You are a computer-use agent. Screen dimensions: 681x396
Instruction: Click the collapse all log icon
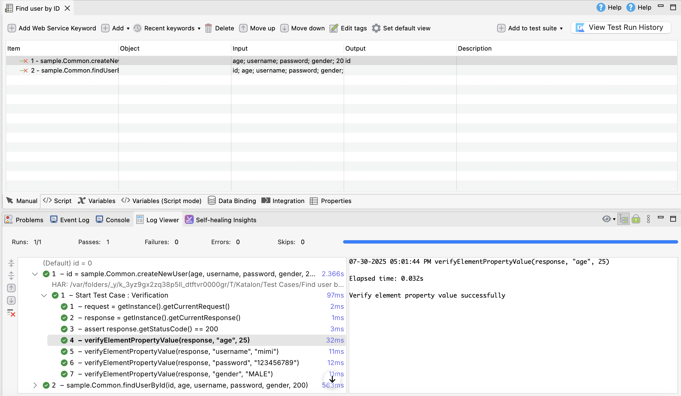pyautogui.click(x=11, y=263)
